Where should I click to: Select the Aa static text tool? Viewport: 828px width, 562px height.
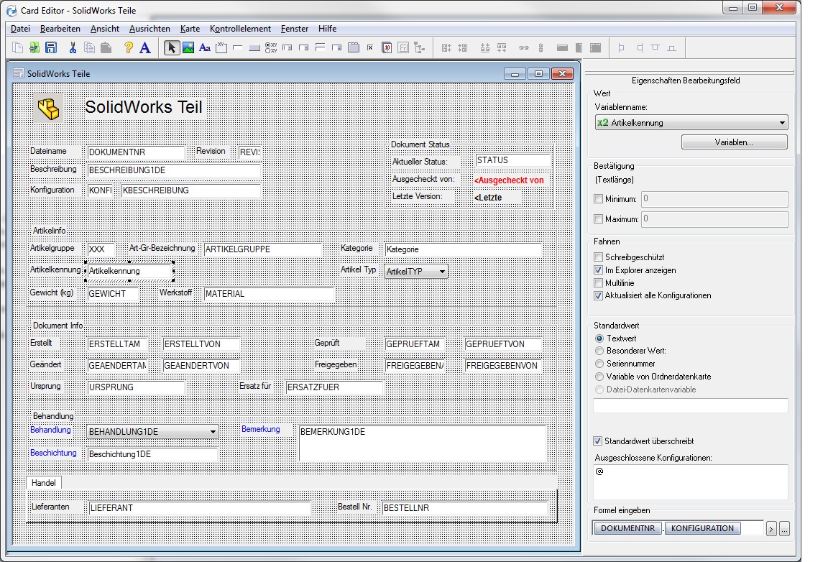(x=205, y=48)
